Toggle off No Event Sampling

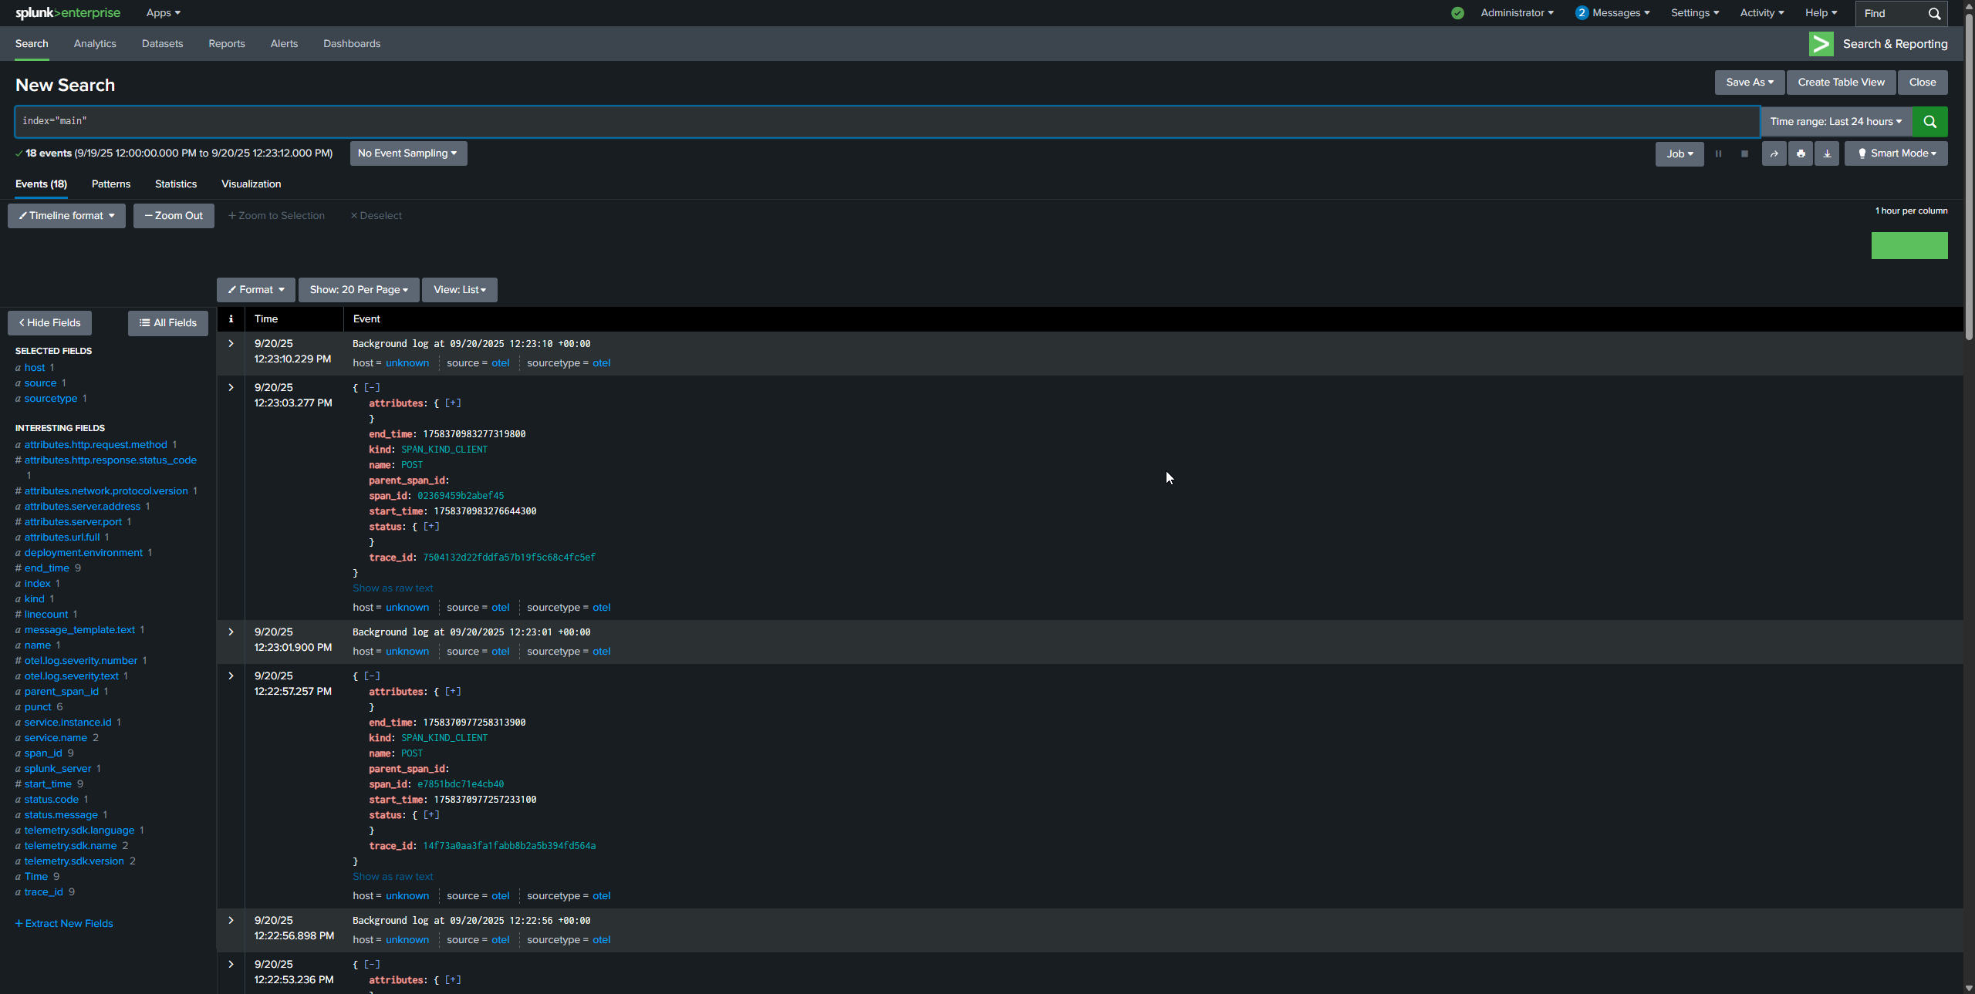407,153
